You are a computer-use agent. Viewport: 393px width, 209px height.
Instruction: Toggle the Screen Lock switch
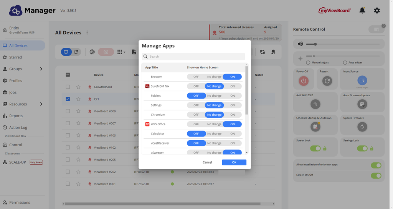315,148
